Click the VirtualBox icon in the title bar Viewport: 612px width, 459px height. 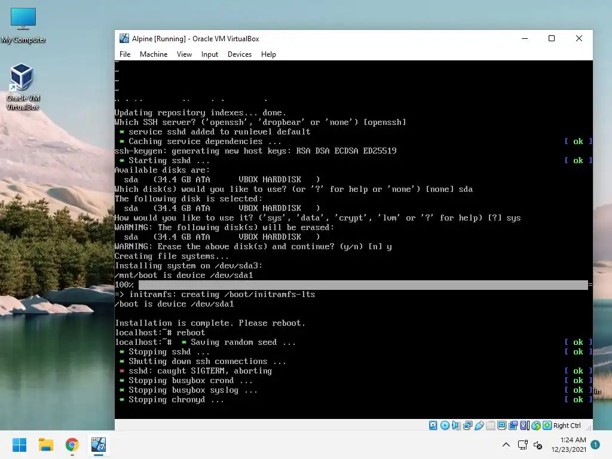(x=124, y=38)
